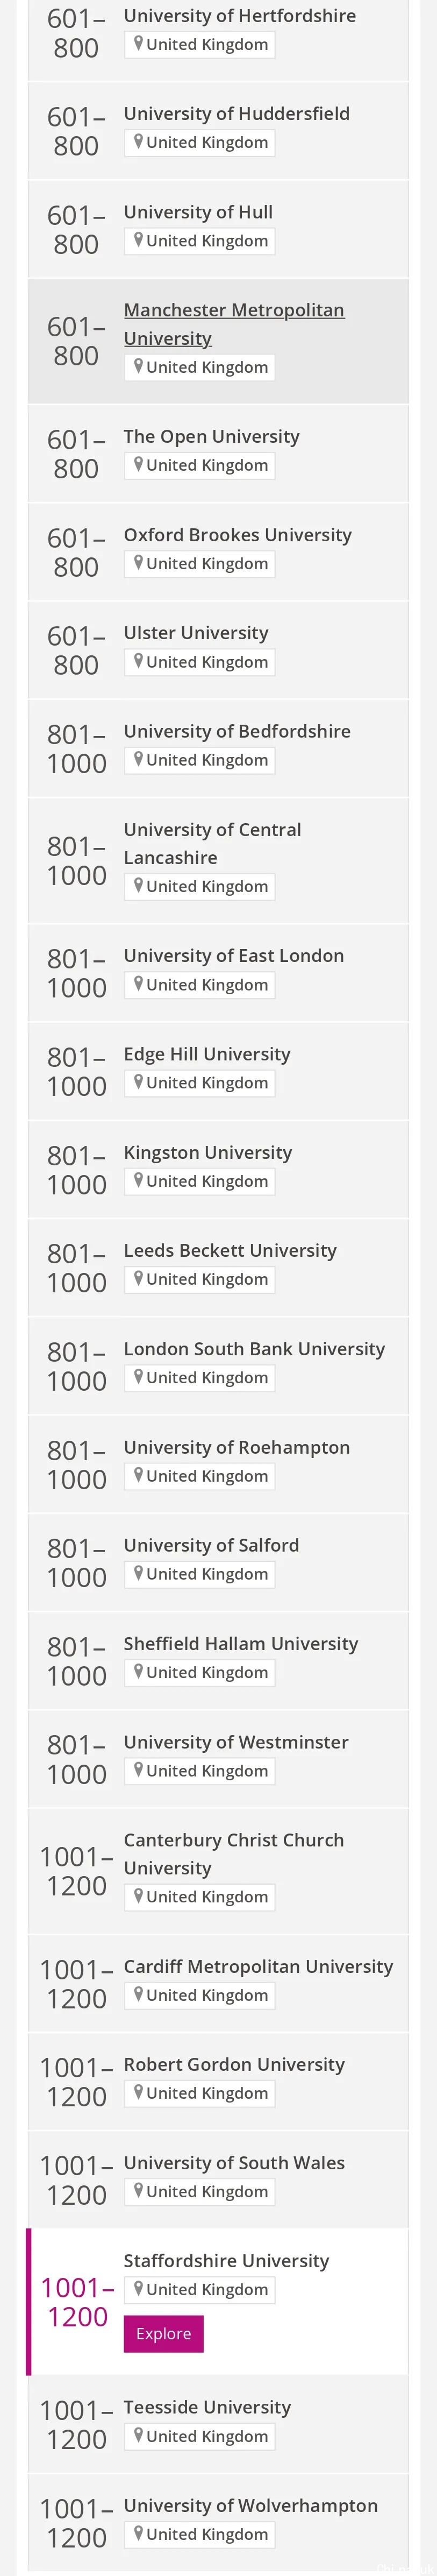
Task: Click the 801–1000 rank of Edge Hill University
Action: [x=76, y=1071]
